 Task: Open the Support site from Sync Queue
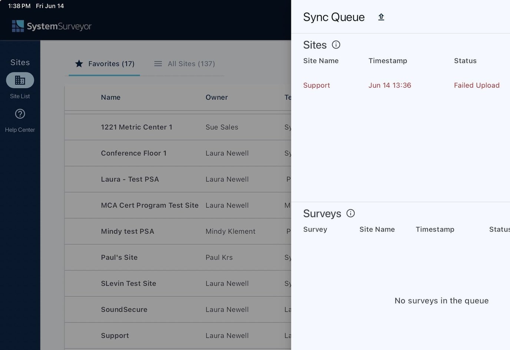(317, 85)
